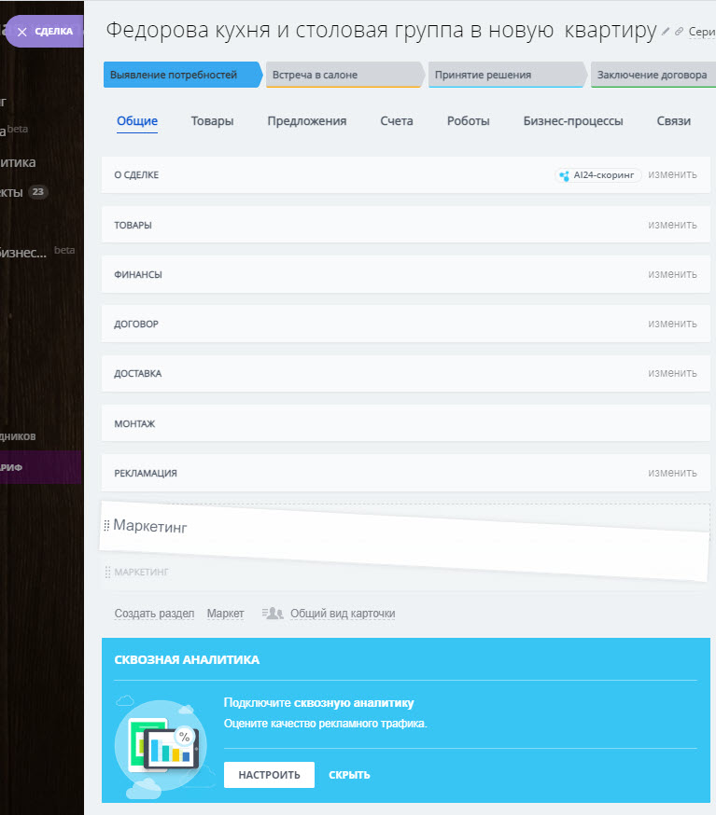Click изменить in О СДЕЛКЕ section
Screen dimensions: 716x815
point(672,174)
